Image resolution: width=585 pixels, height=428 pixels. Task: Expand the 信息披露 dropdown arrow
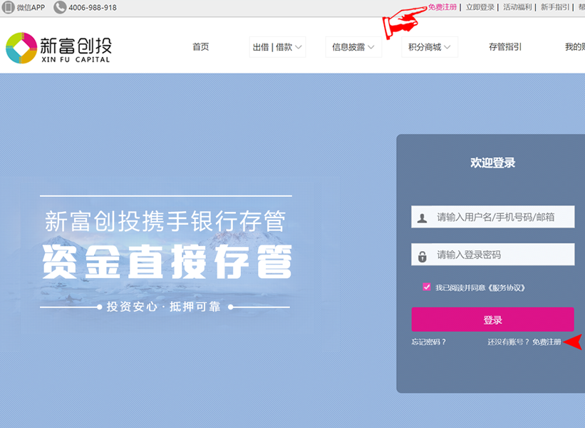coord(371,47)
